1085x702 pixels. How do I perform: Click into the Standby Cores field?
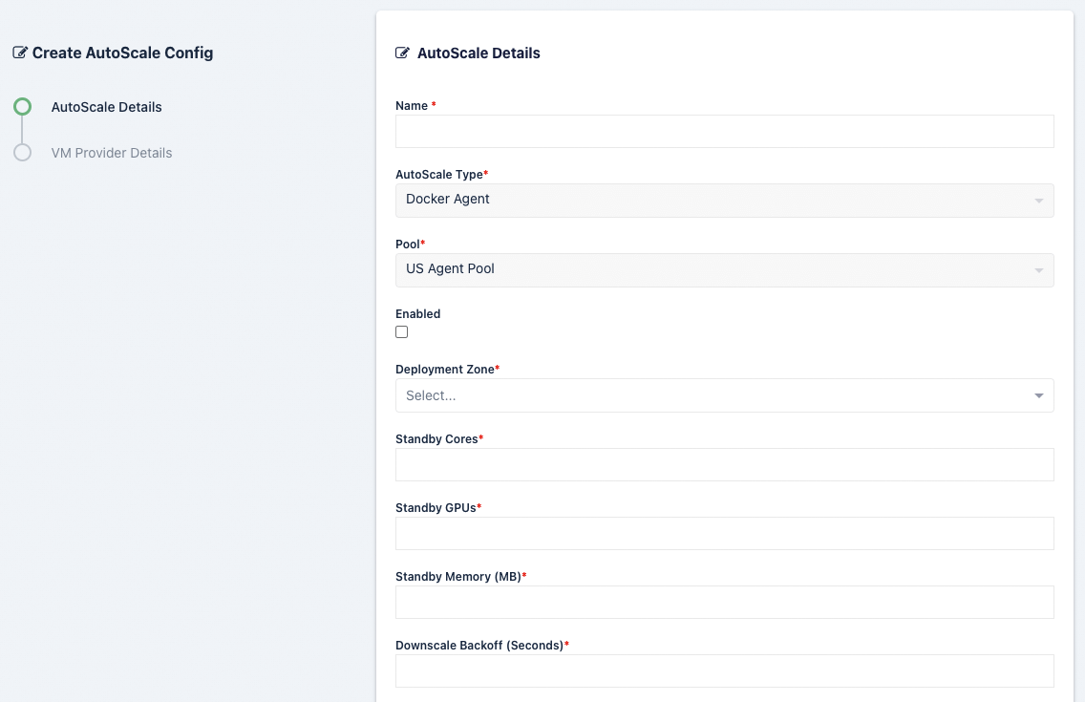(724, 464)
